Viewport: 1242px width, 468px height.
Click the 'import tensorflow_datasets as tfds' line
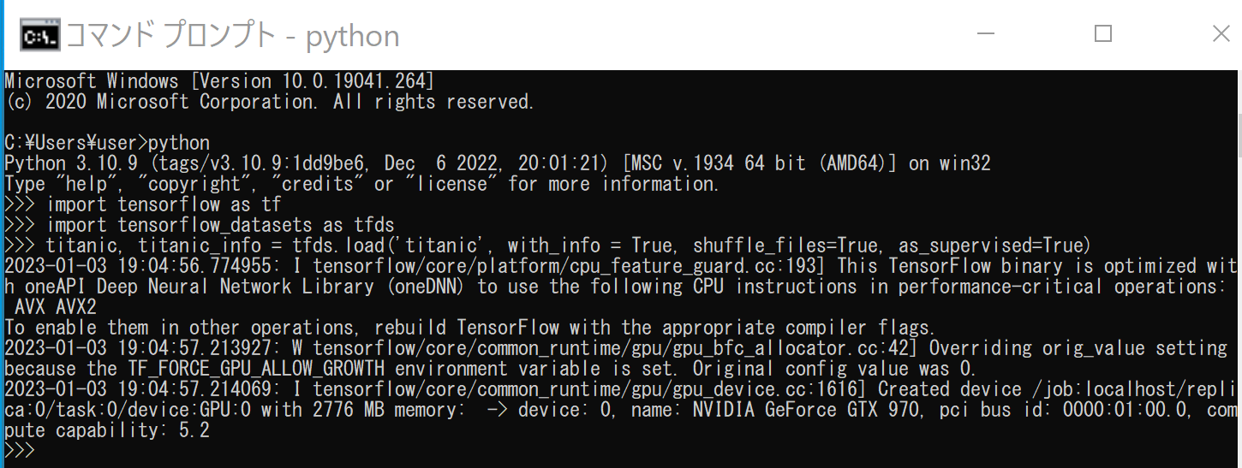199,225
